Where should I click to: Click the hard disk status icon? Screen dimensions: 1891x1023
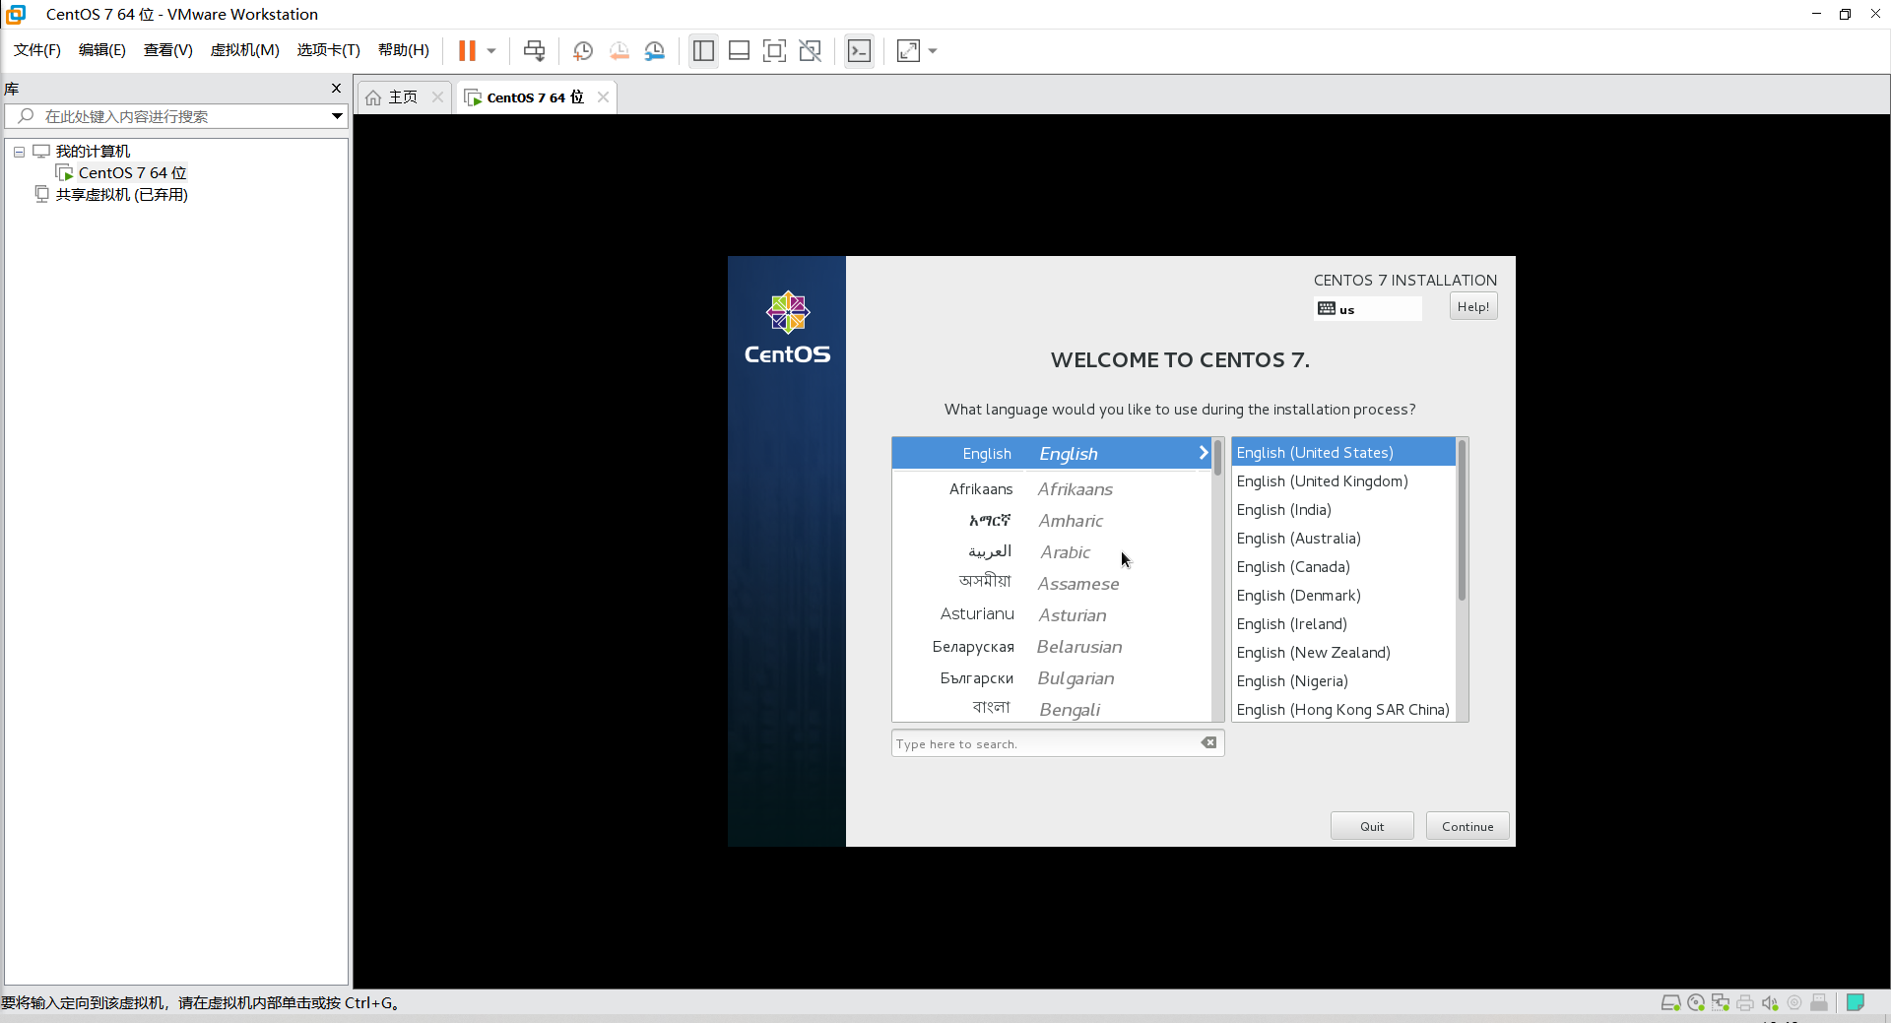(1670, 1003)
